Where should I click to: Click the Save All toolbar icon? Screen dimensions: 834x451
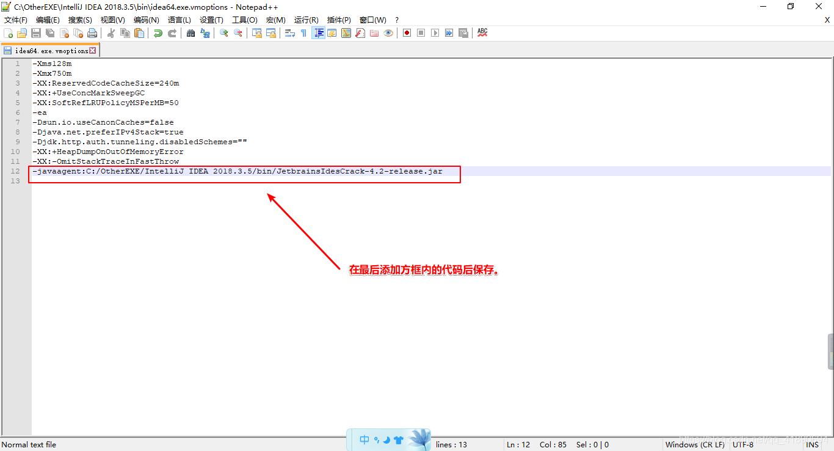[50, 33]
